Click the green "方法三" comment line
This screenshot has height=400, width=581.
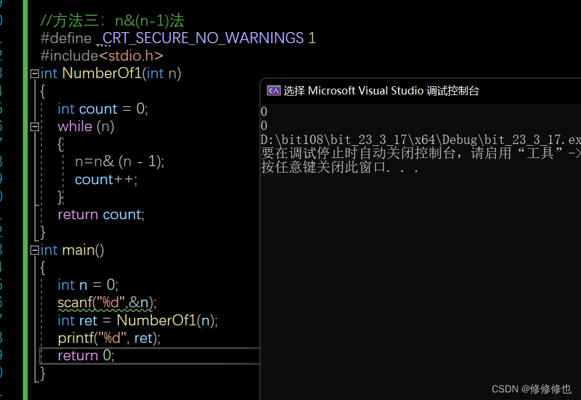pyautogui.click(x=112, y=21)
